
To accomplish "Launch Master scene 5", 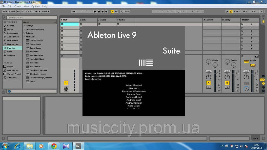I will click(x=243, y=38).
